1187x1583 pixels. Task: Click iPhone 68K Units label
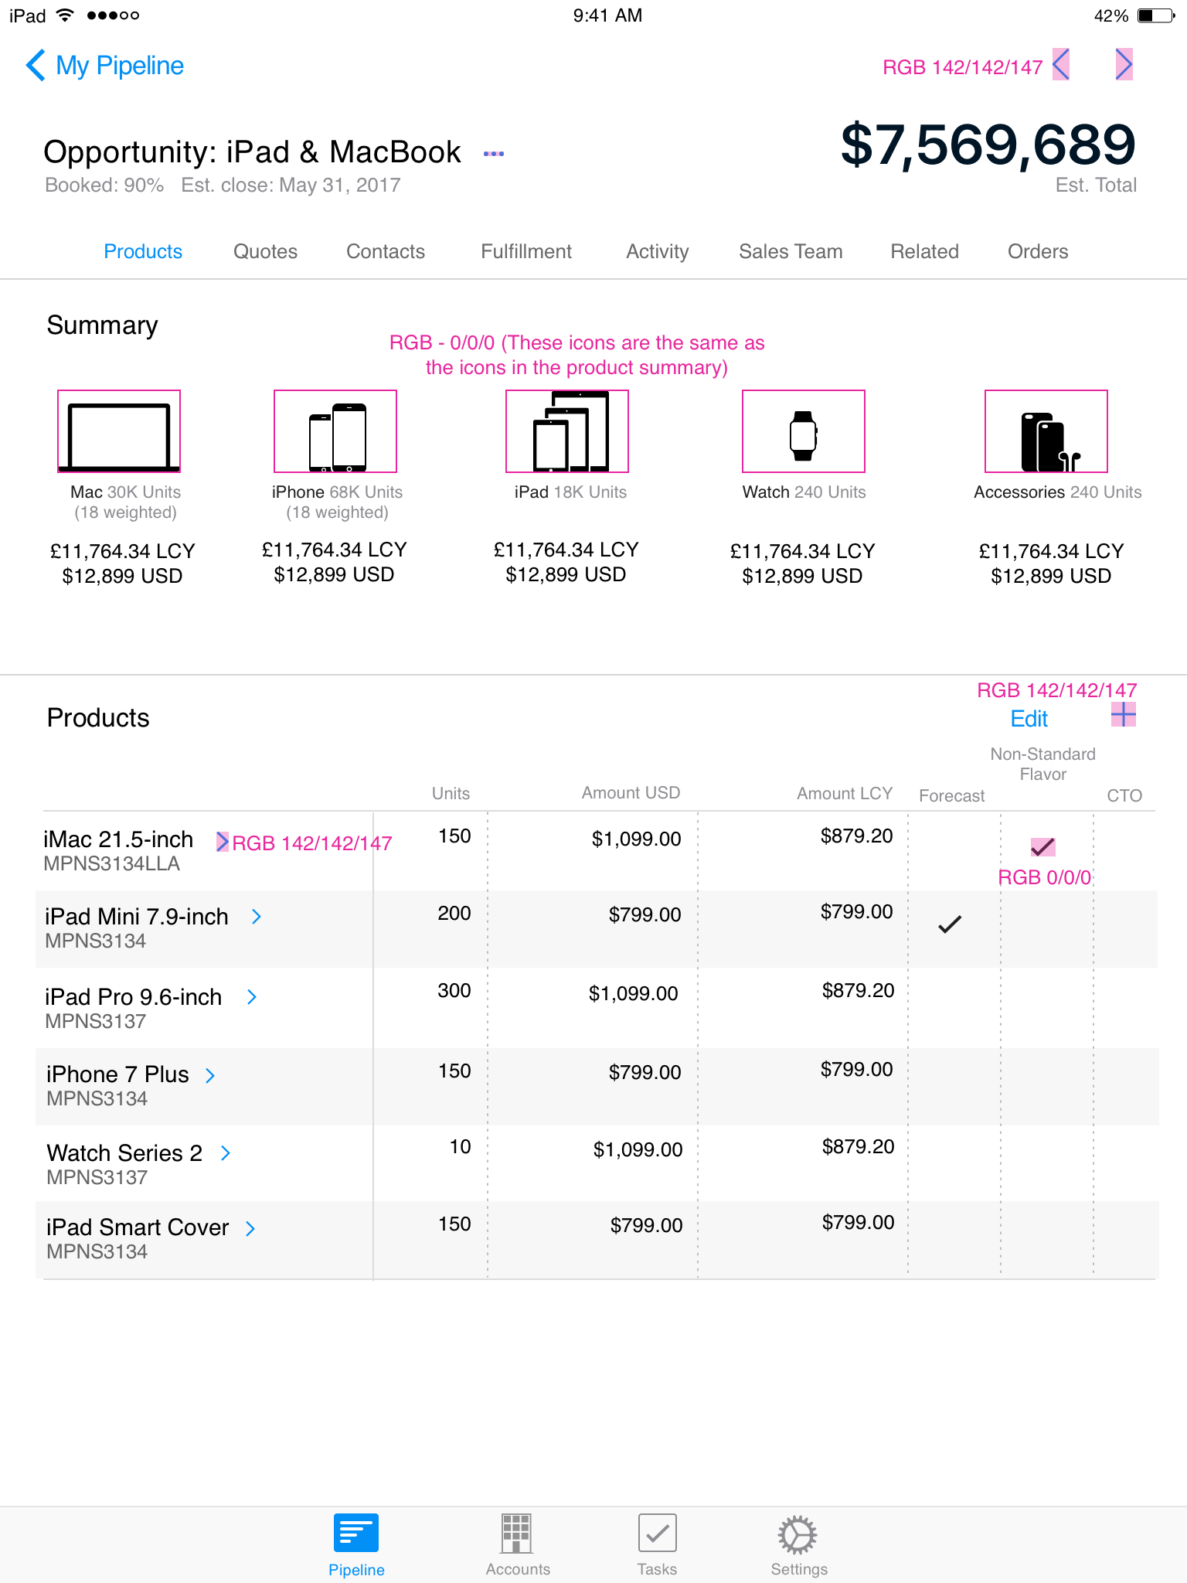[x=338, y=492]
